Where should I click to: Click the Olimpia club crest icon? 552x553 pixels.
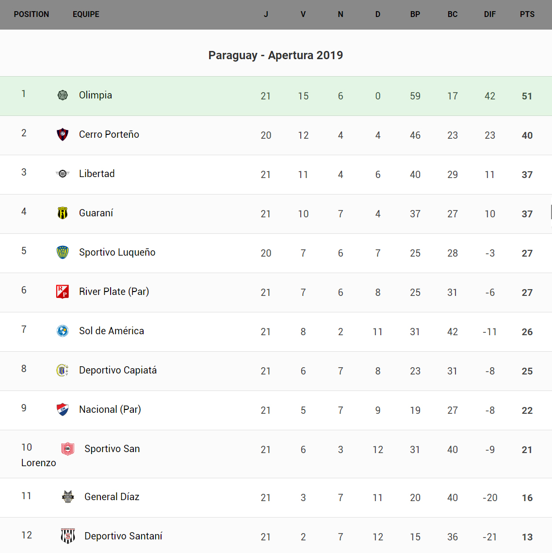click(63, 95)
